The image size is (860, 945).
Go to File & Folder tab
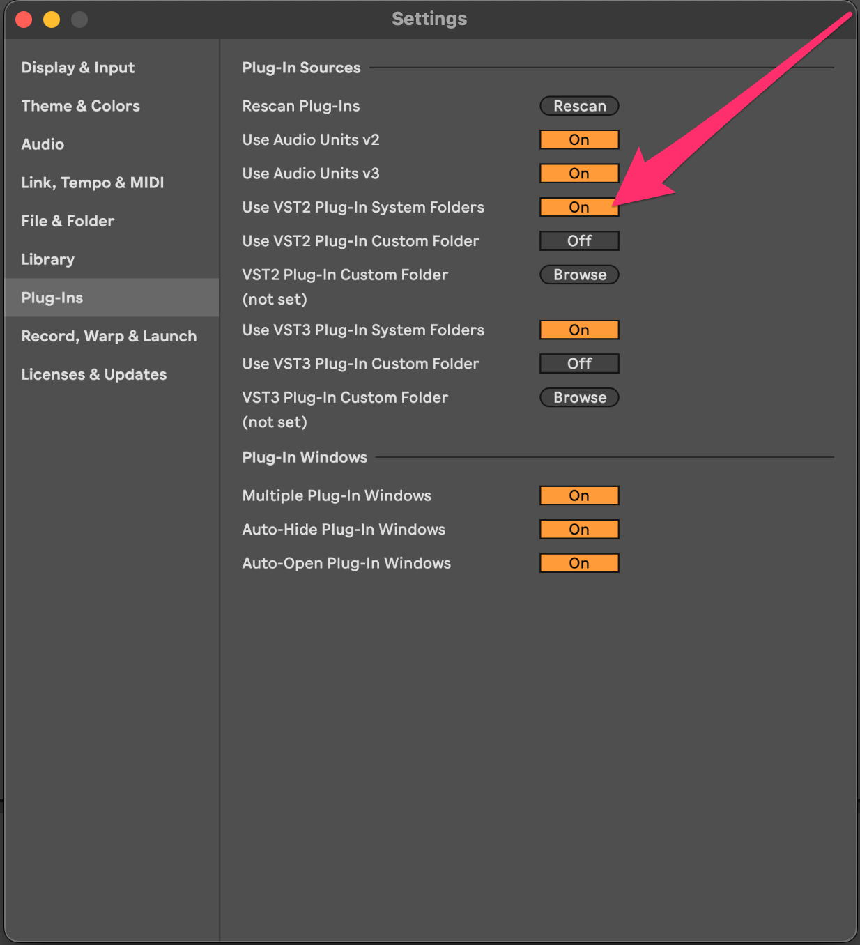(x=112, y=221)
